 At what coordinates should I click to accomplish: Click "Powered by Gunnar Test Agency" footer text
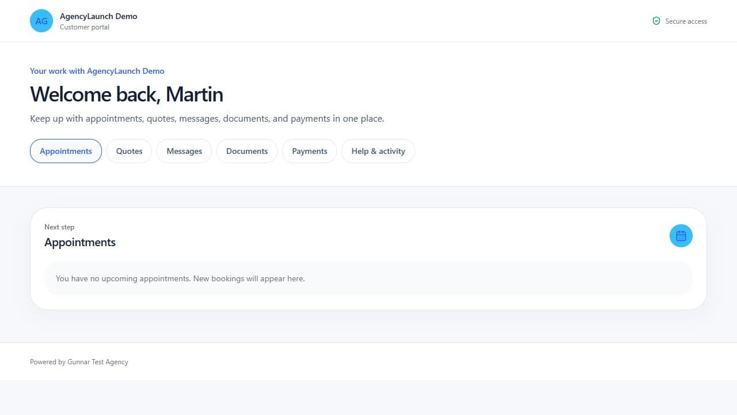point(79,362)
